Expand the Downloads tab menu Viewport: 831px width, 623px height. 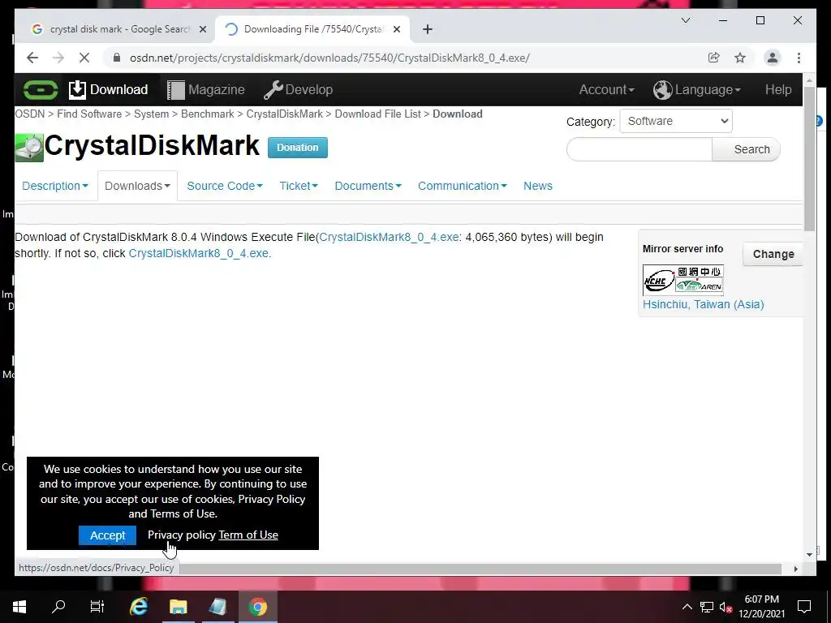137,186
